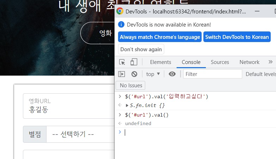Open the 별점 선택하기 dropdown
This screenshot has height=159, width=276.
(80, 134)
